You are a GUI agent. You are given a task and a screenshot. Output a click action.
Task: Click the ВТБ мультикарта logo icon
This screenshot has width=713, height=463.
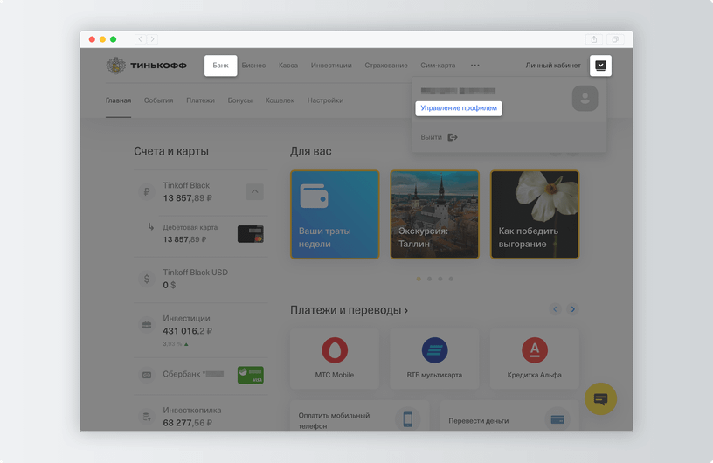click(x=435, y=349)
